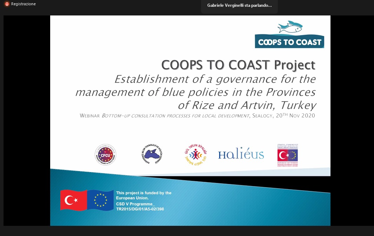
Task: Click the COOPS TO COAST fish logo
Action: click(289, 34)
